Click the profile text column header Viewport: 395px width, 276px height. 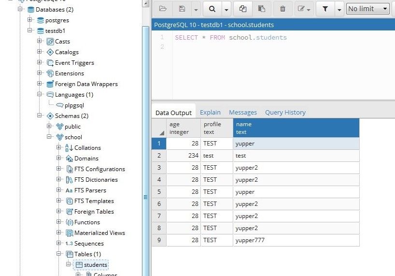point(217,128)
